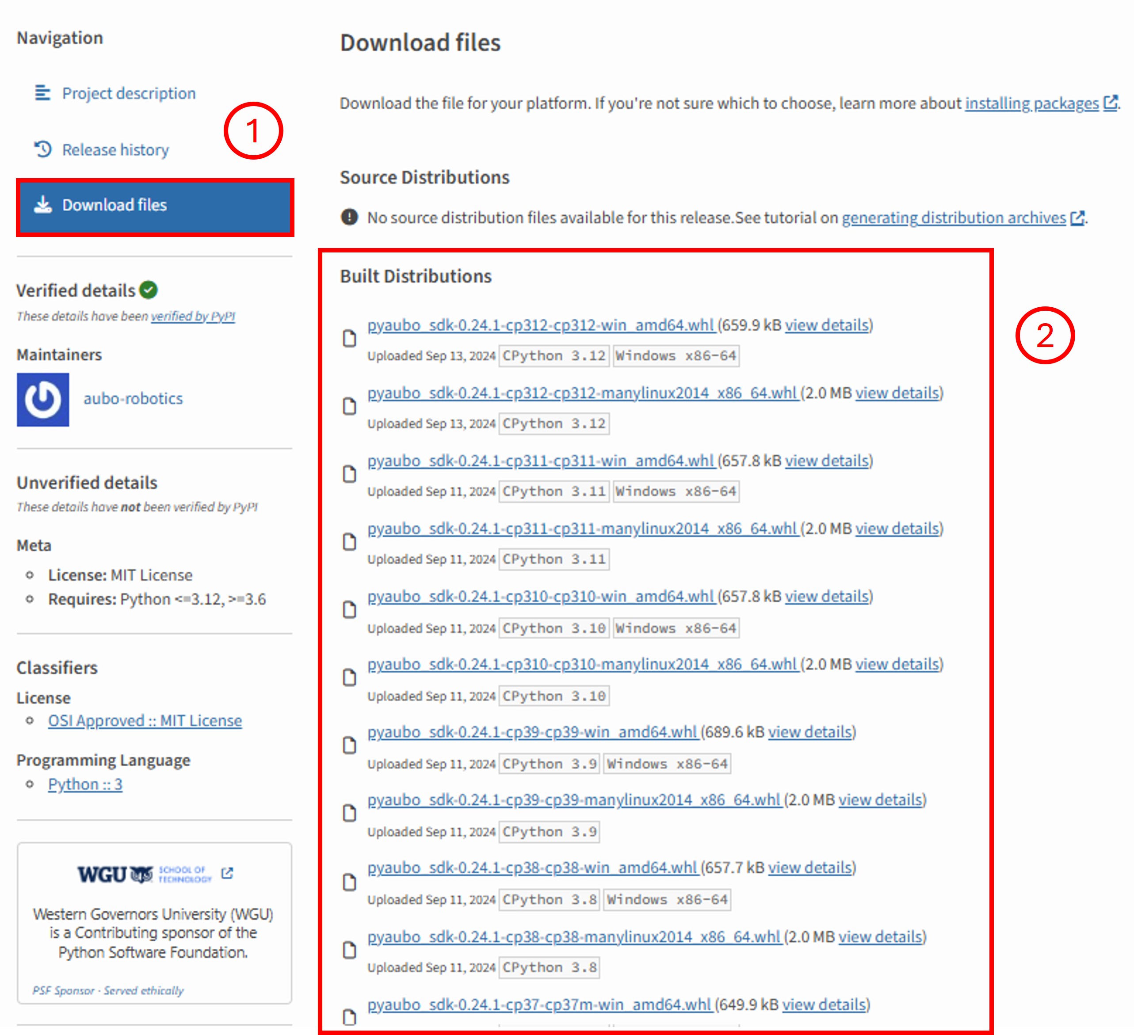Screen dimensions: 1134x1035
Task: Open OSI Approved :: MIT License classifier
Action: coord(145,721)
